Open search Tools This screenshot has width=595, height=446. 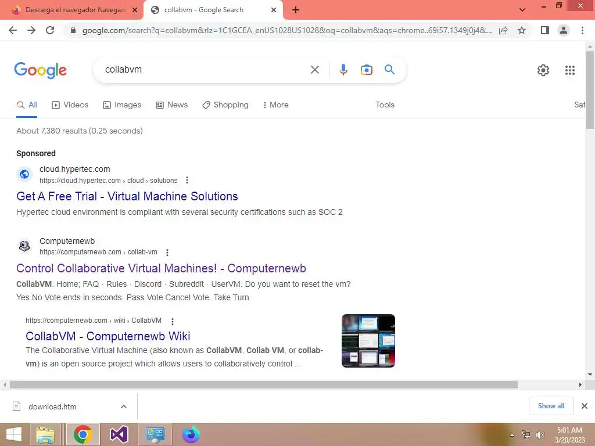[385, 105]
